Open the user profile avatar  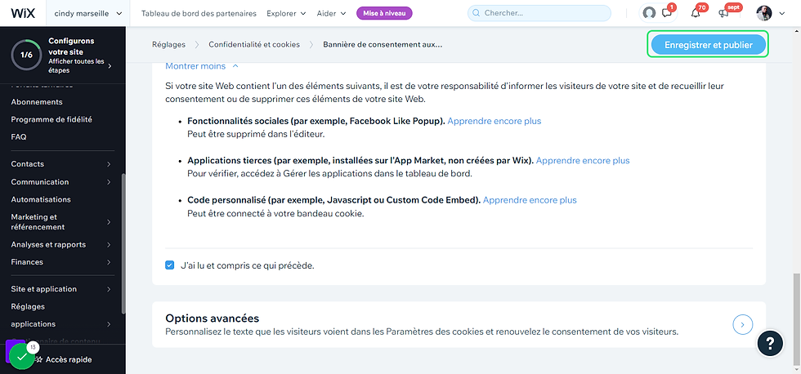pyautogui.click(x=763, y=13)
